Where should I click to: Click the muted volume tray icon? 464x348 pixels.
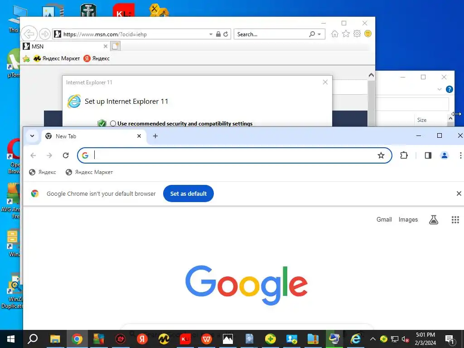point(405,339)
